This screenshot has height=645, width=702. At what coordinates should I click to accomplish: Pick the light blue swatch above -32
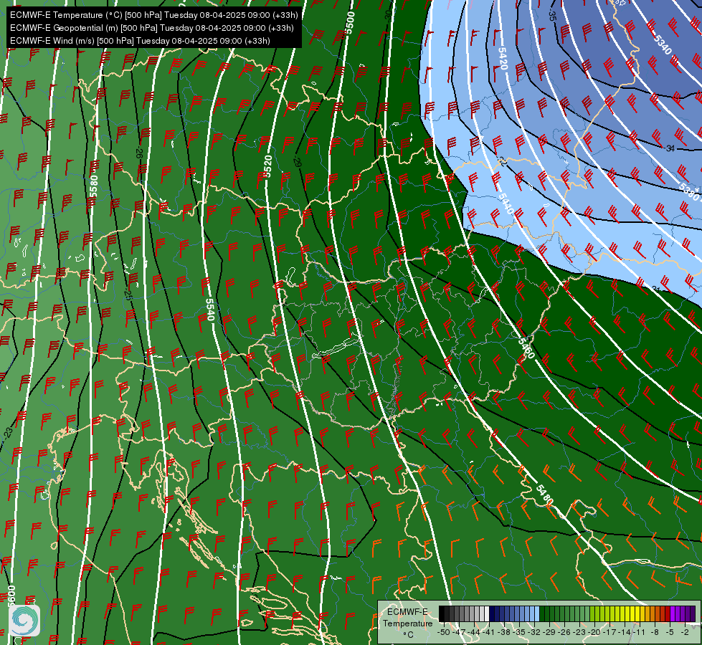coord(537,613)
